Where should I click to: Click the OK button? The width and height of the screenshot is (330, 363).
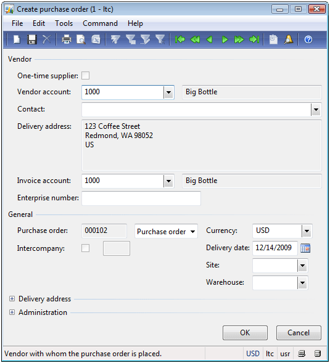click(x=245, y=333)
